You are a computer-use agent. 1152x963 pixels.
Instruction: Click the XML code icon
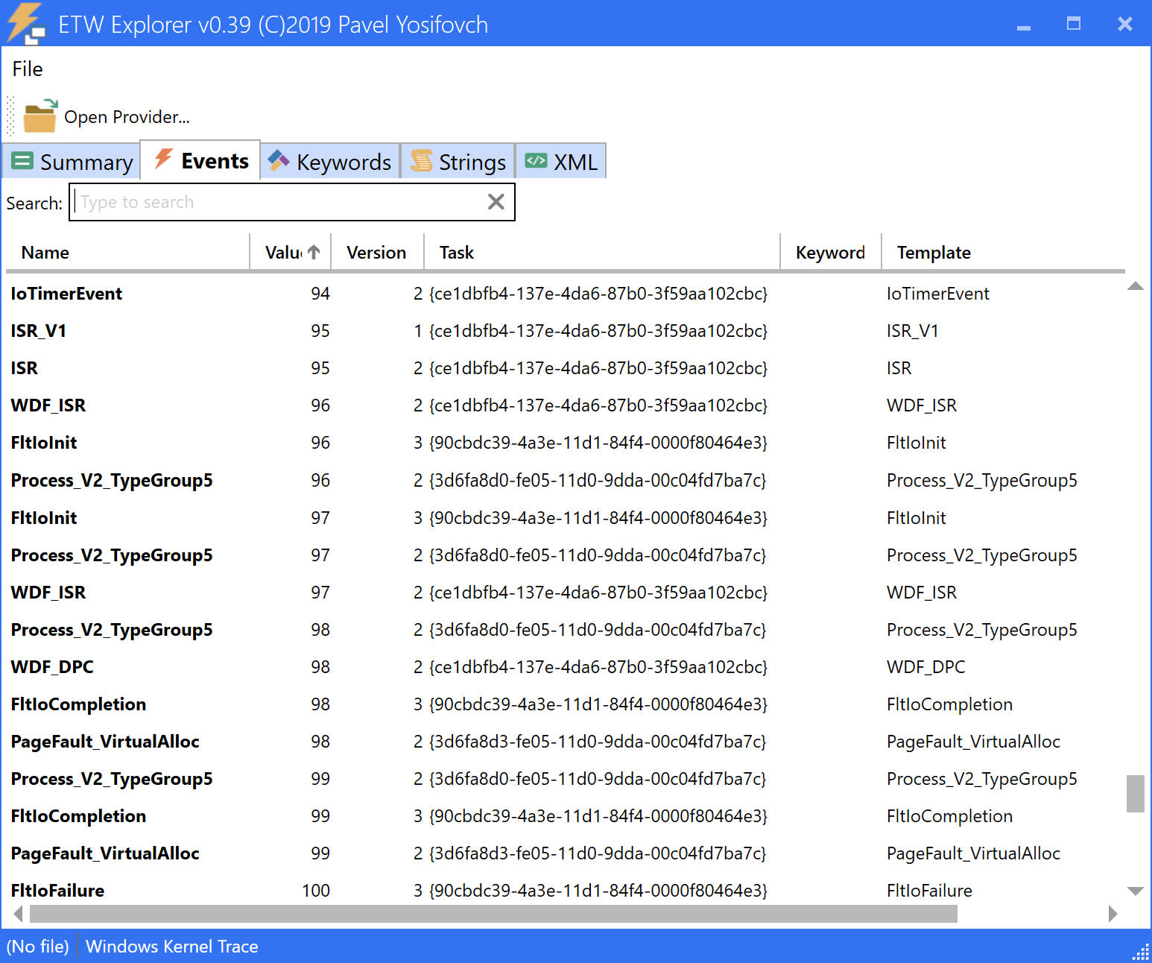[x=536, y=161]
